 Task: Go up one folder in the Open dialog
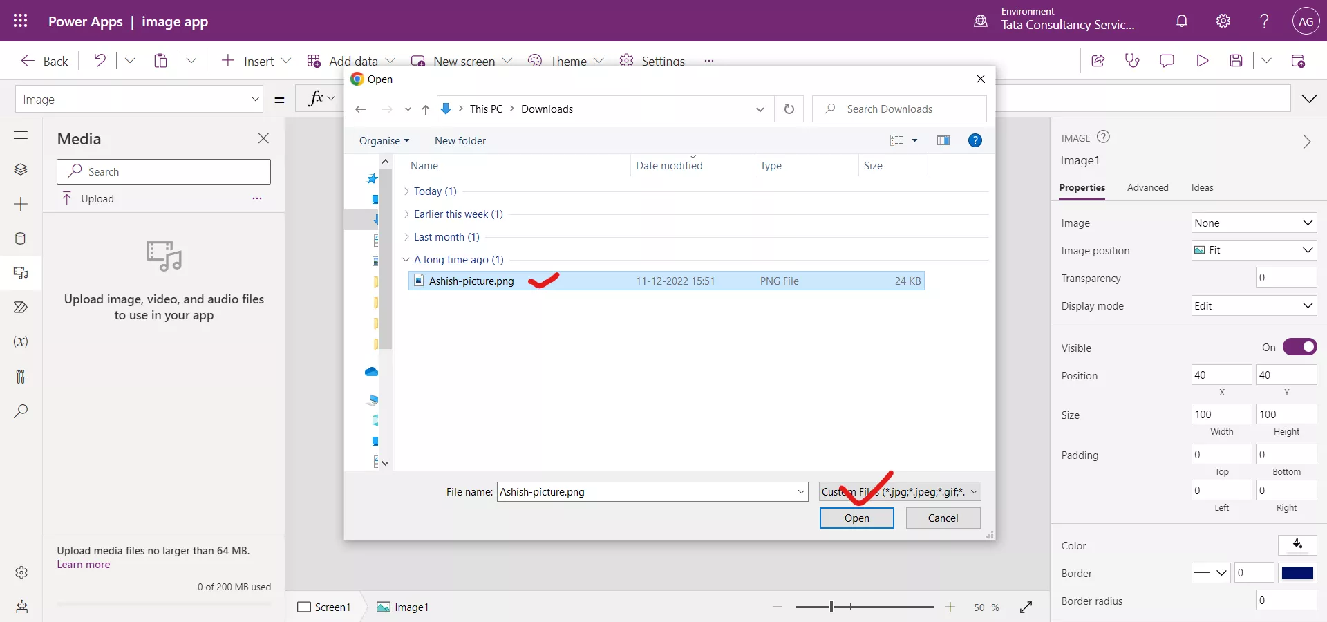[426, 109]
